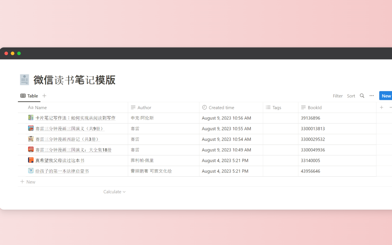The height and width of the screenshot is (245, 392).
Task: Click the blue New button
Action: click(x=386, y=96)
